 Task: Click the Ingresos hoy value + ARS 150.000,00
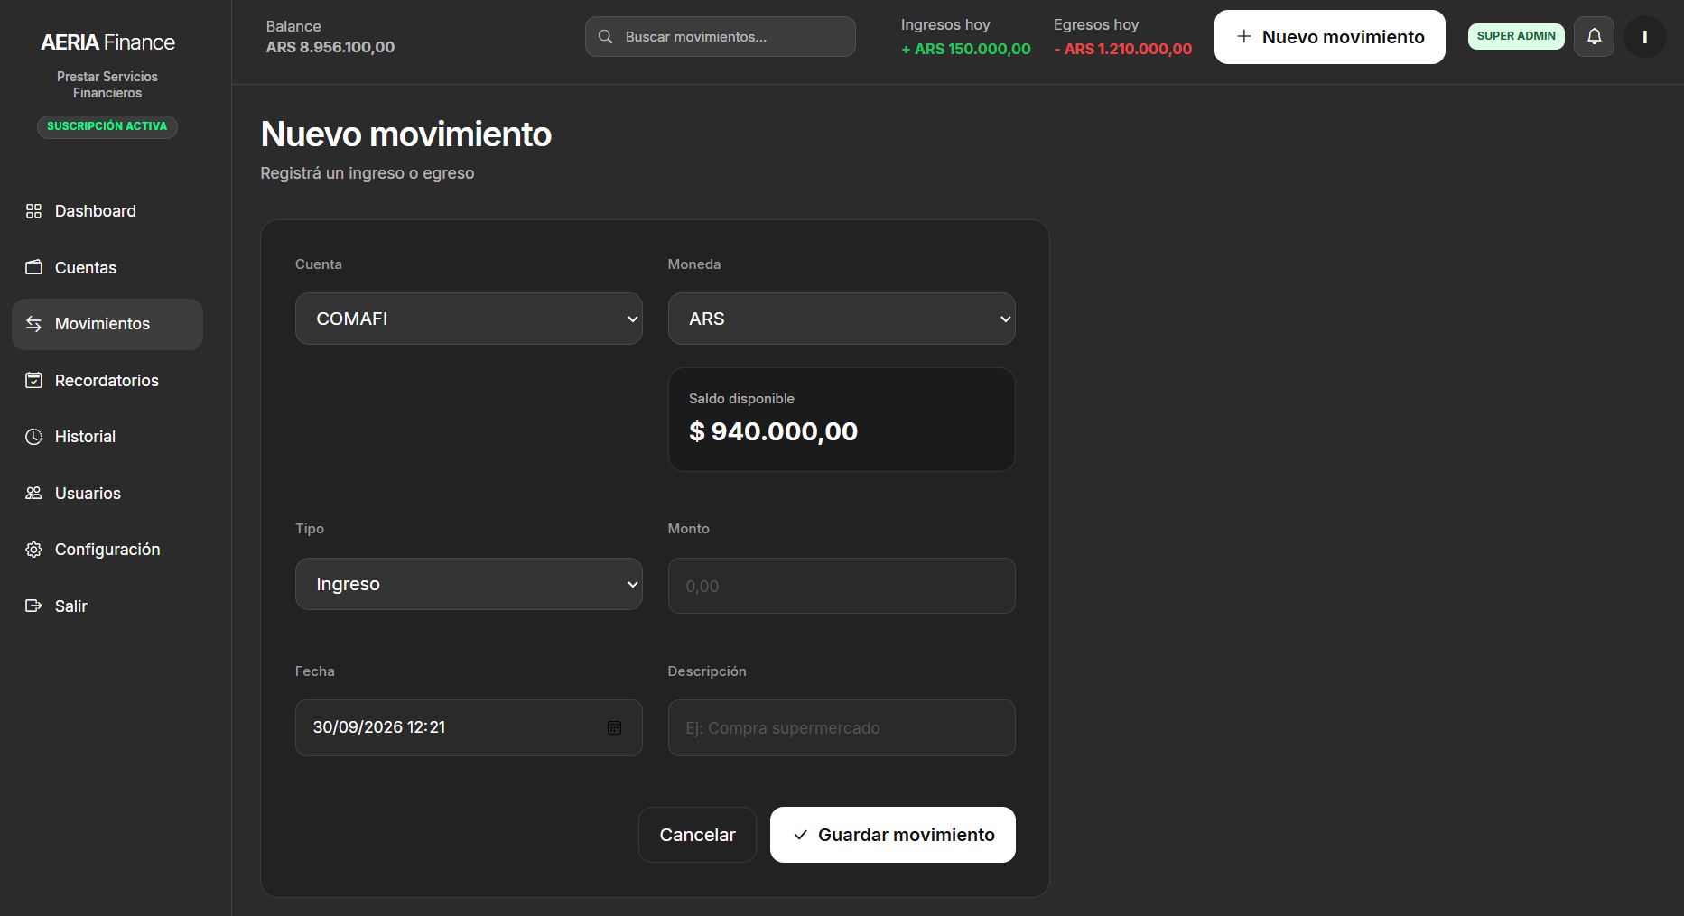pos(966,49)
